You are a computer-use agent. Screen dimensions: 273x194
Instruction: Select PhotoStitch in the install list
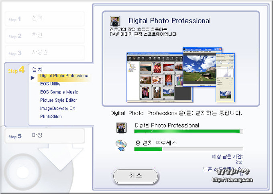[51, 117]
